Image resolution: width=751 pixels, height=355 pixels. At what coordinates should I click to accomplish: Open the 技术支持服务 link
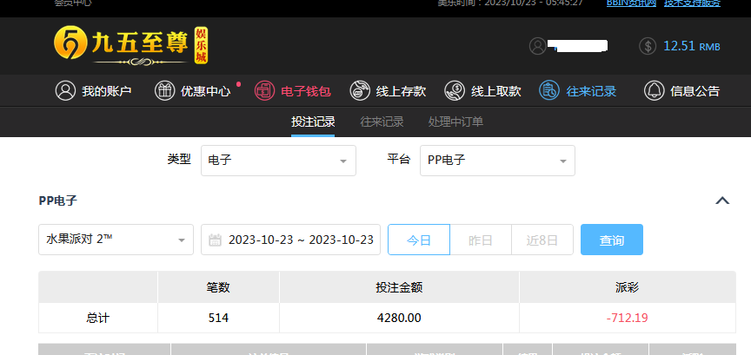[x=692, y=3]
